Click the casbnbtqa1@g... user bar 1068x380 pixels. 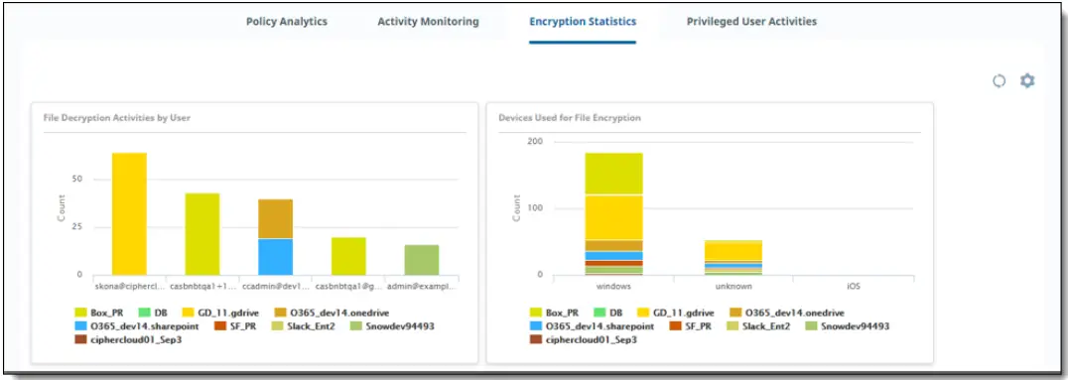click(x=348, y=256)
